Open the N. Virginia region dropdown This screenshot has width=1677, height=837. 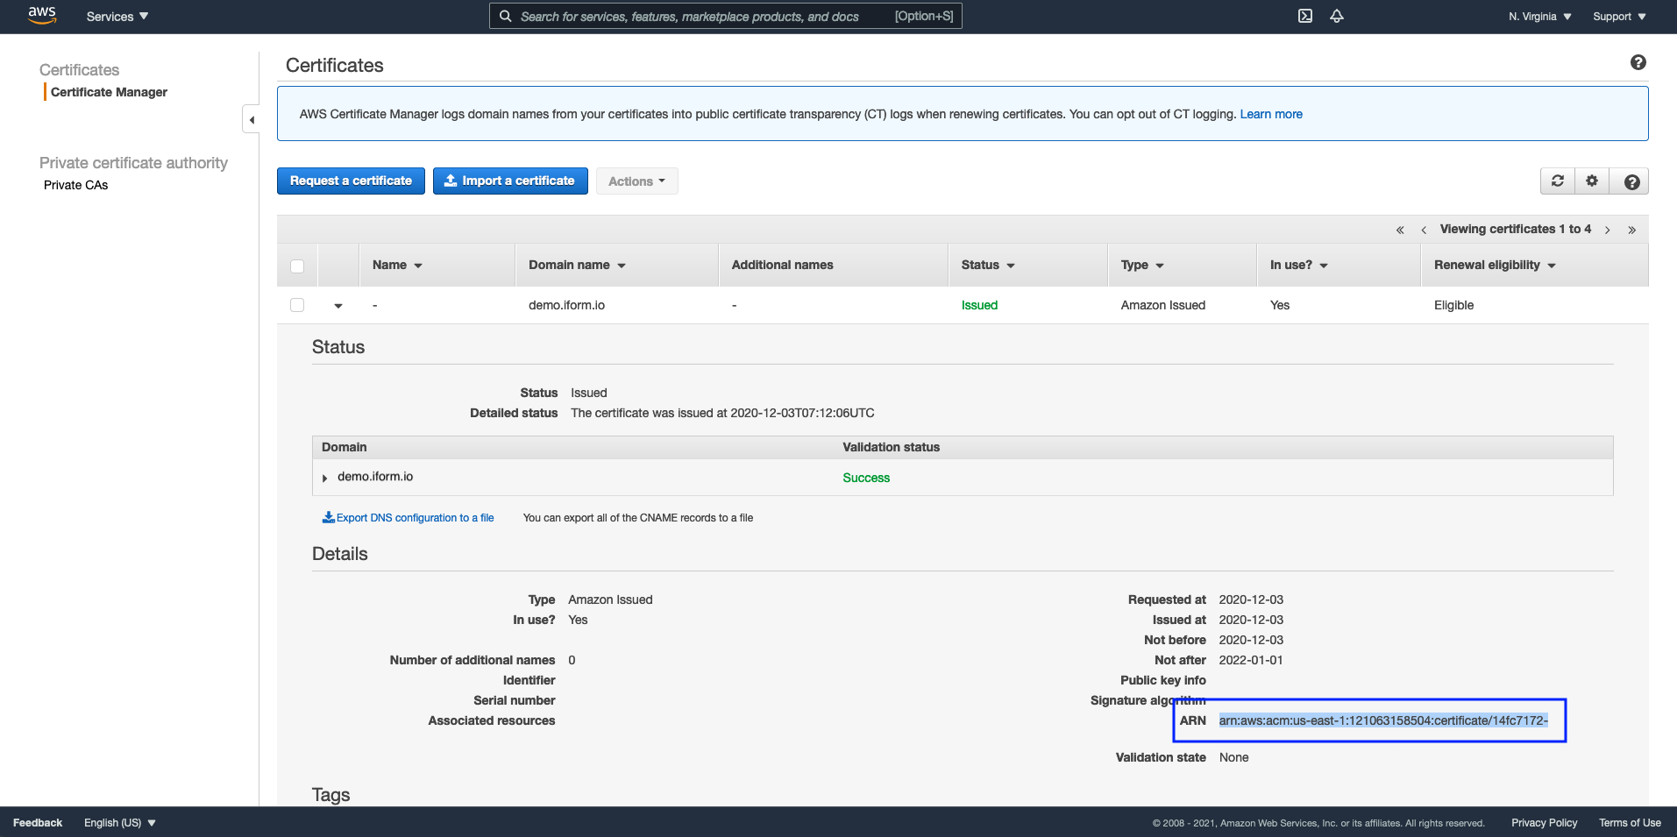[1540, 16]
